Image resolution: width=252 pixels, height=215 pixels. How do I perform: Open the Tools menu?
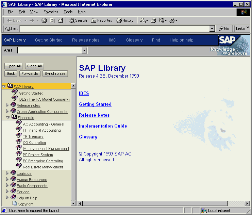click(x=68, y=12)
